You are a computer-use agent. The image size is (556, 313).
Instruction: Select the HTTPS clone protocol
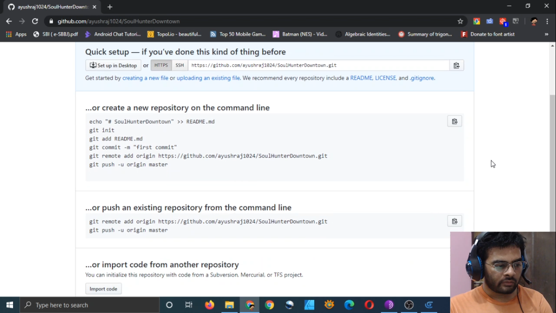pyautogui.click(x=161, y=65)
